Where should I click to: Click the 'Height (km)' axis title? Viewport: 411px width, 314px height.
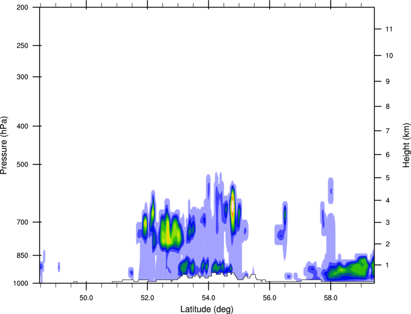click(x=406, y=145)
